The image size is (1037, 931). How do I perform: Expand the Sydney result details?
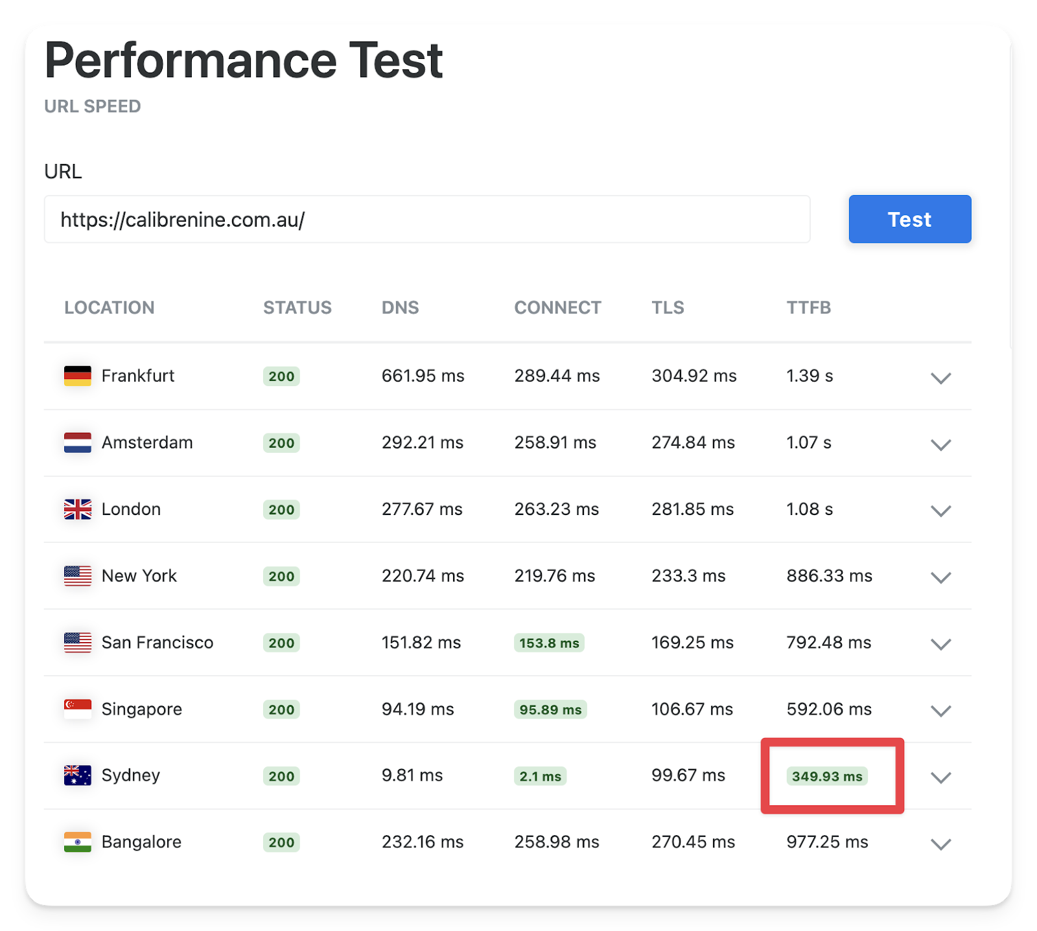coord(940,777)
